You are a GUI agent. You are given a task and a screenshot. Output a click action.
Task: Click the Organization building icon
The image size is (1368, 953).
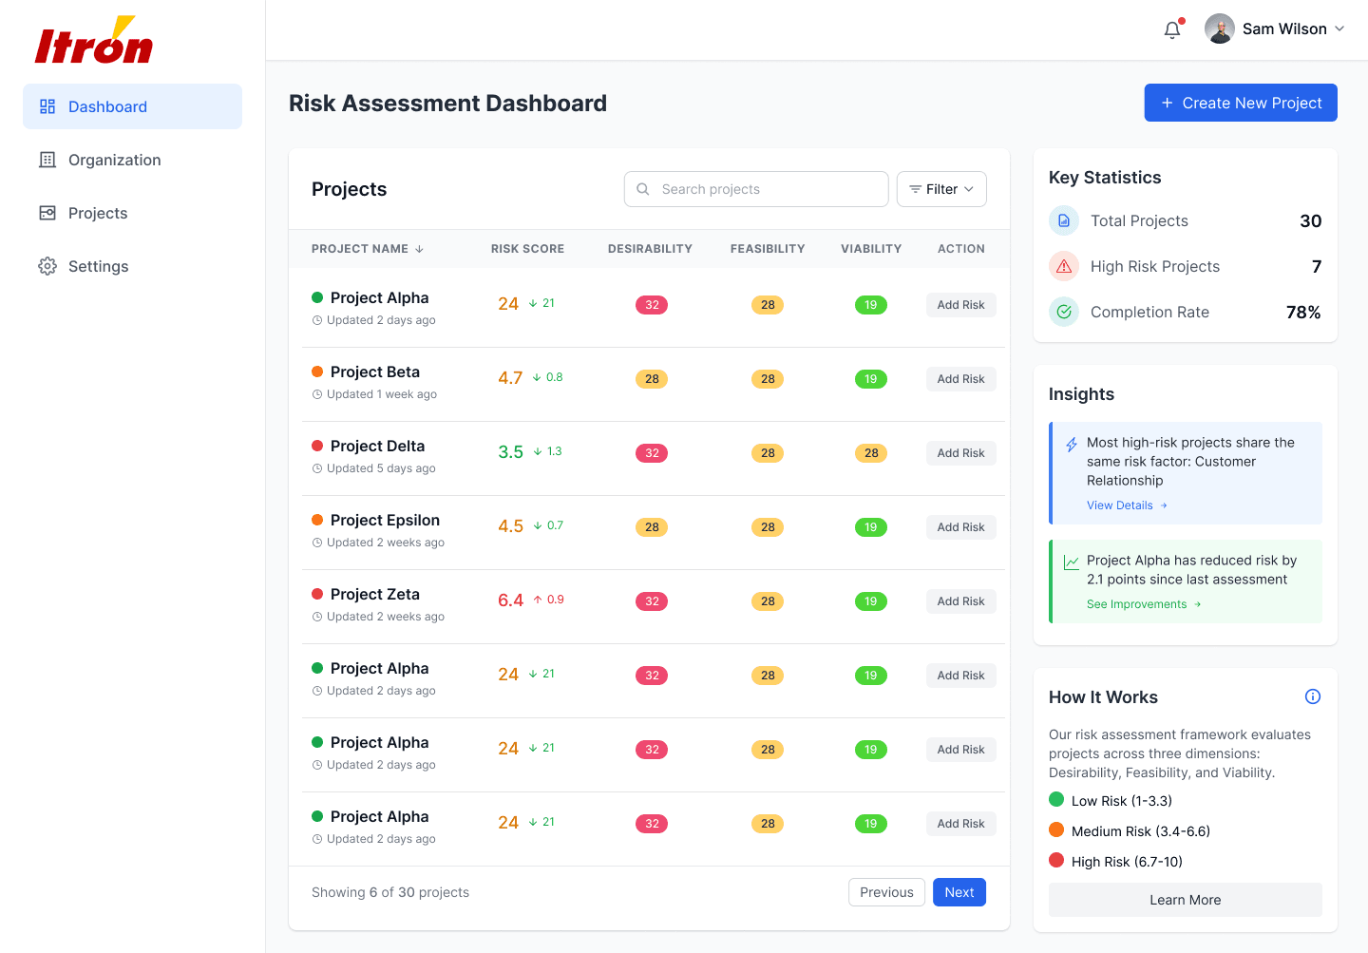[x=47, y=160]
